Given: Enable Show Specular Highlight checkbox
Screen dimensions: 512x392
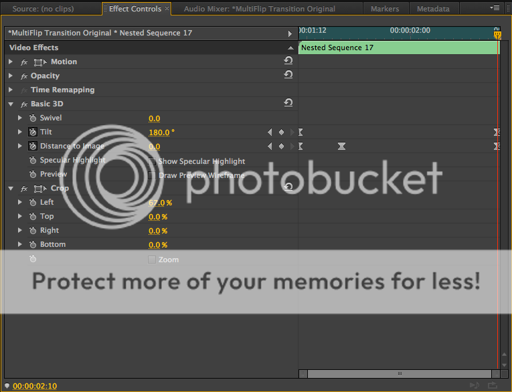Looking at the screenshot, I should click(151, 161).
